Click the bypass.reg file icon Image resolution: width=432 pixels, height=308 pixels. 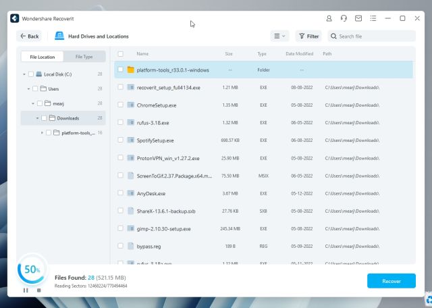[130, 246]
